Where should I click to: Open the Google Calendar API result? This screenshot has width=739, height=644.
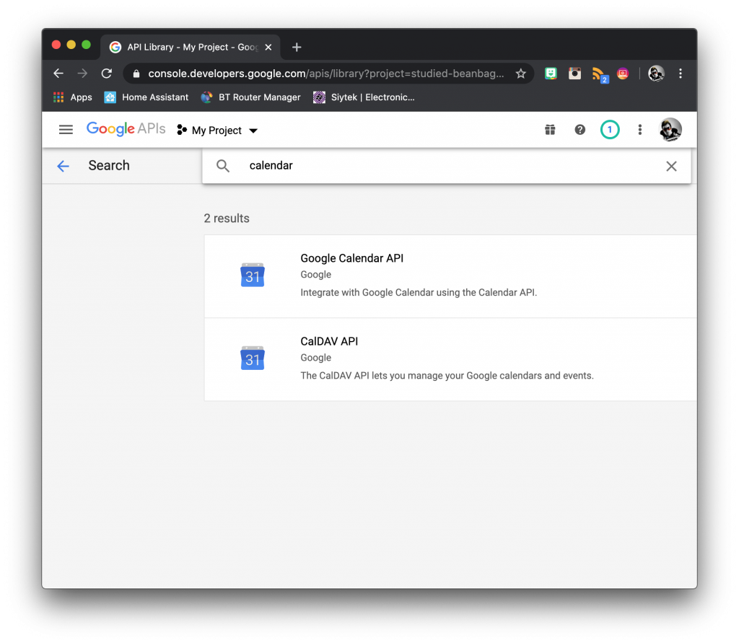click(x=450, y=276)
